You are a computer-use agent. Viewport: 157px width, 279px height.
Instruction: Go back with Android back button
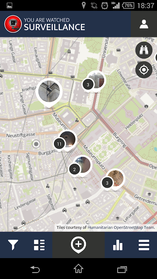tap(35, 269)
